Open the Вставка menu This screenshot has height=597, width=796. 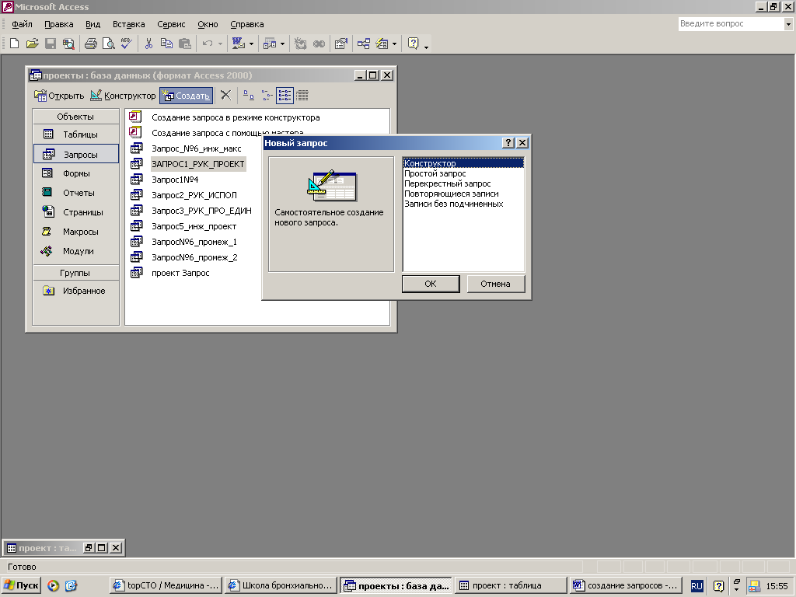pyautogui.click(x=129, y=24)
